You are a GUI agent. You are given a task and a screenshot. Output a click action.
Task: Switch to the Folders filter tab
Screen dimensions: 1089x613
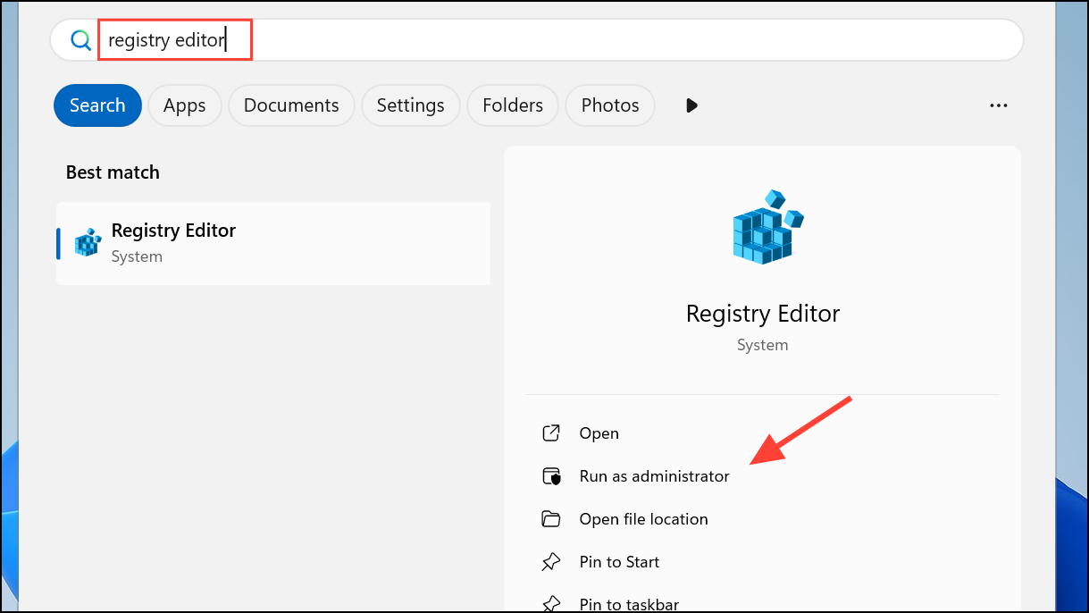pos(513,105)
